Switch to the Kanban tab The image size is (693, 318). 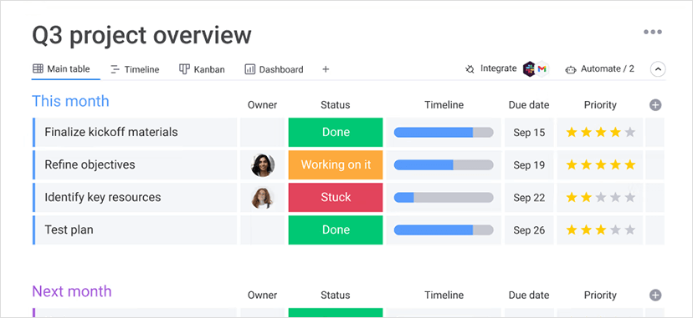pos(202,69)
